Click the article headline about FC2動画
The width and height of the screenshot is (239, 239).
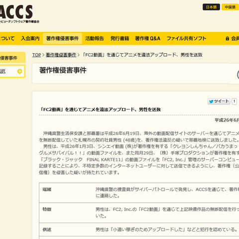click(100, 110)
